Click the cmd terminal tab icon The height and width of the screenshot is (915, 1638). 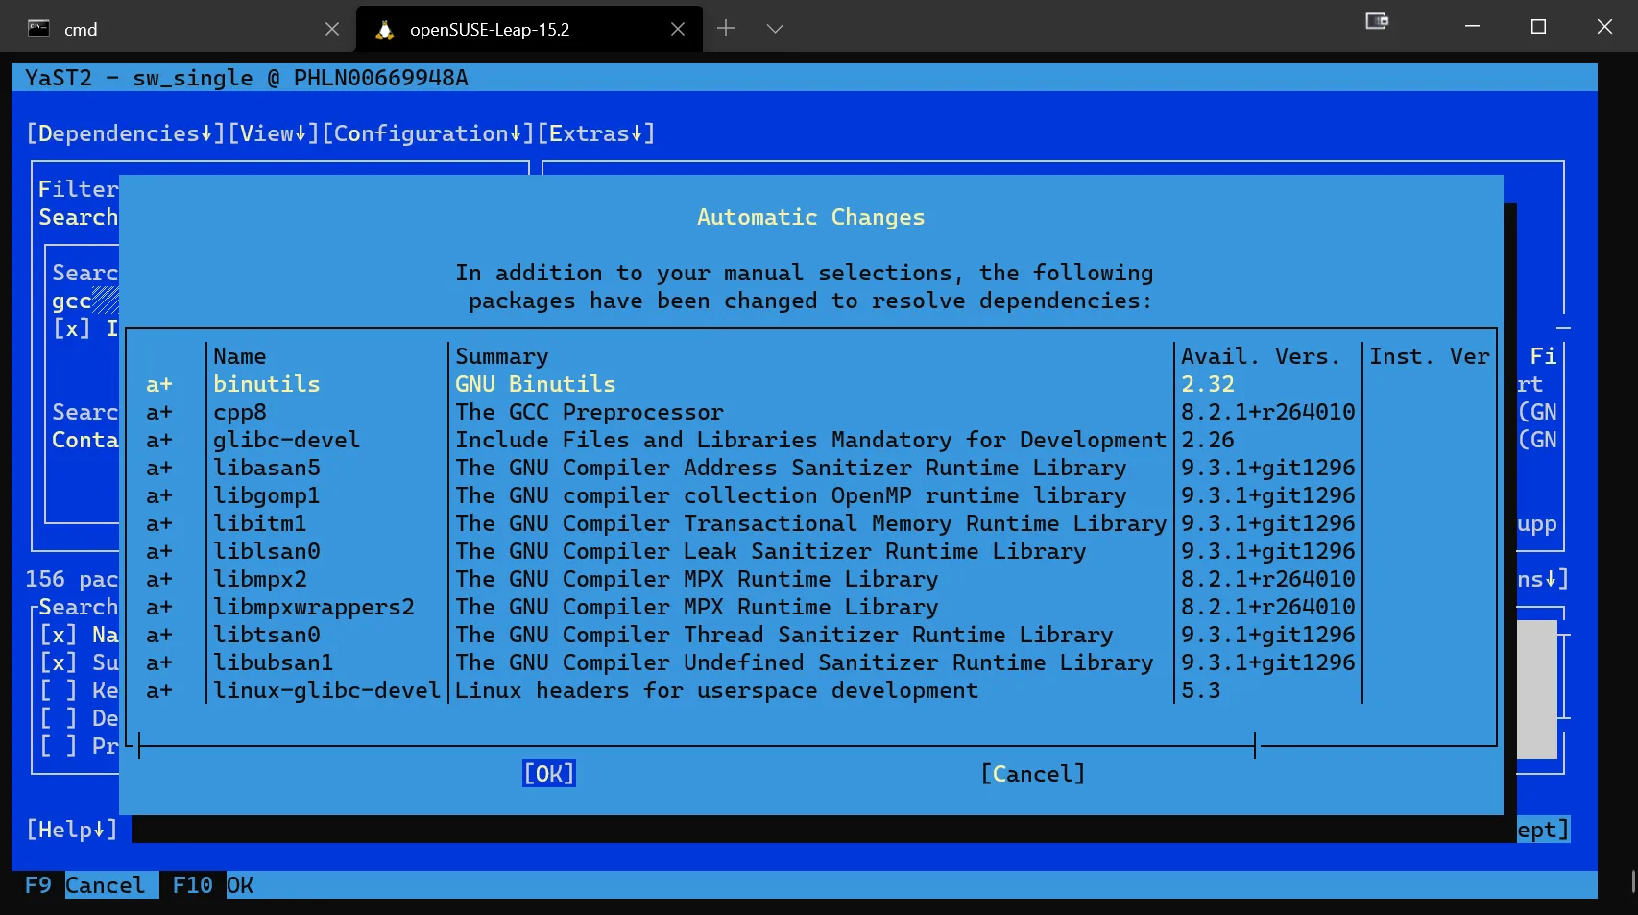38,29
